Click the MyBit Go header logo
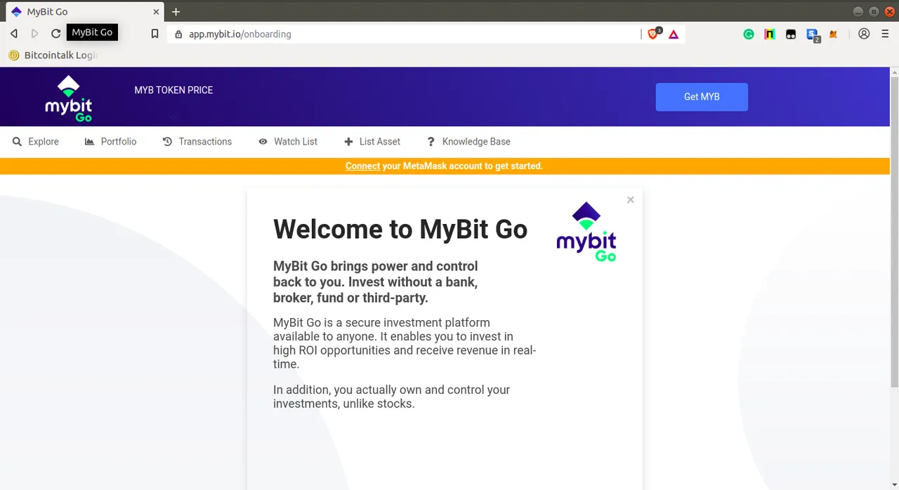899x490 pixels. point(69,98)
